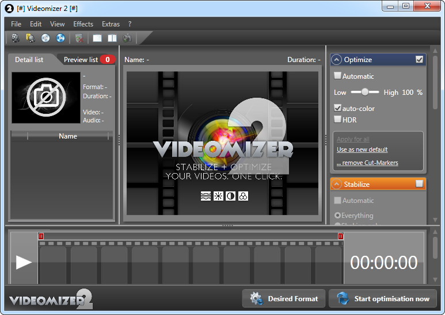Enable the Stabilize section checkbox
Viewport: 445px width, 315px height.
[x=419, y=184]
